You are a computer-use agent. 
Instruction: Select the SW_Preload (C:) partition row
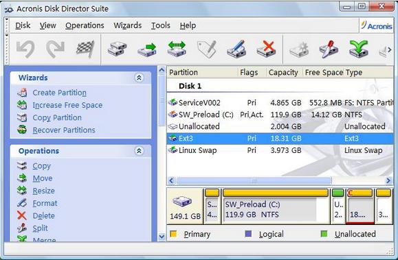point(280,115)
